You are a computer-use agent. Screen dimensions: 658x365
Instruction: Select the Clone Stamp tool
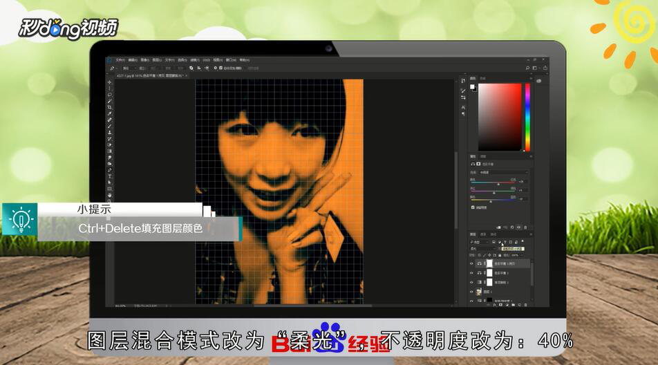[109, 133]
